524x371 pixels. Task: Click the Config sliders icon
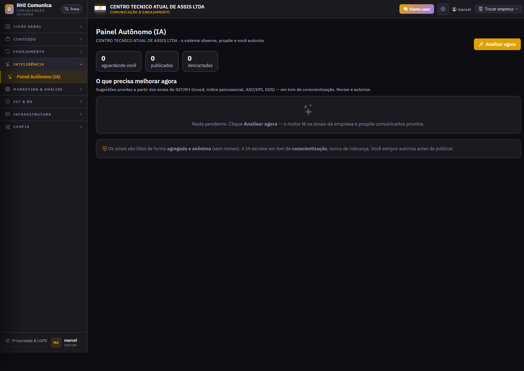8,127
